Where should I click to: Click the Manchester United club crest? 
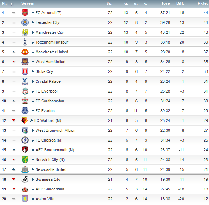(25, 52)
